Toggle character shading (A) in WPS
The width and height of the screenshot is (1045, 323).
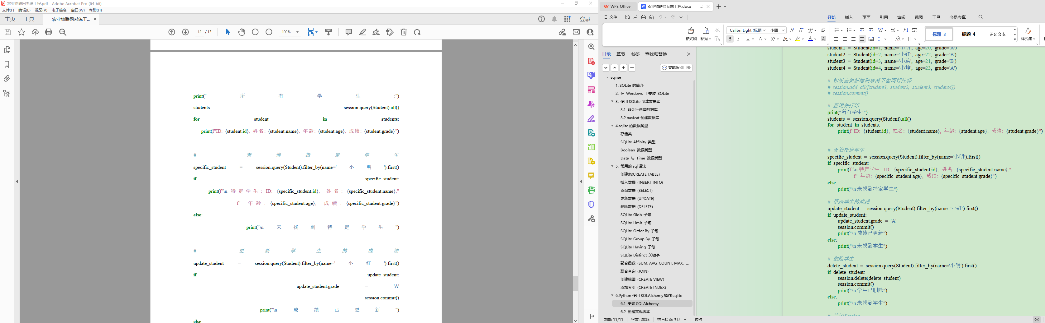click(x=823, y=39)
